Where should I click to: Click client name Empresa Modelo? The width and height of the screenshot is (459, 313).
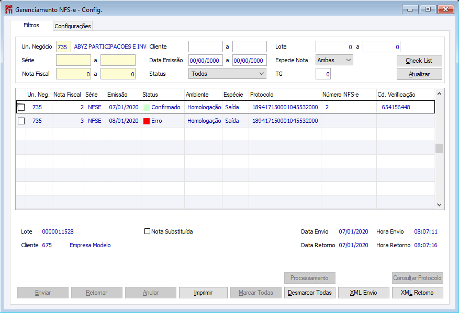pos(90,245)
